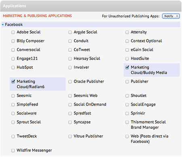Click the Facebook section heading text
The width and height of the screenshot is (182, 157).
click(x=14, y=25)
